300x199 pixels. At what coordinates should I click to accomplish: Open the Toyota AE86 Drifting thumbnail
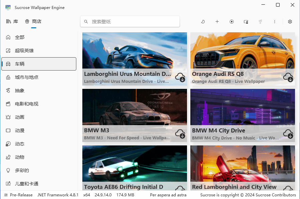(x=135, y=165)
